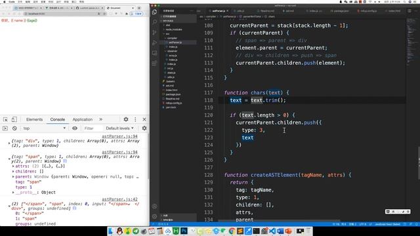Screen dimensions: 420x236
Task: Open Terminal from the Dock
Action: click(256, 231)
